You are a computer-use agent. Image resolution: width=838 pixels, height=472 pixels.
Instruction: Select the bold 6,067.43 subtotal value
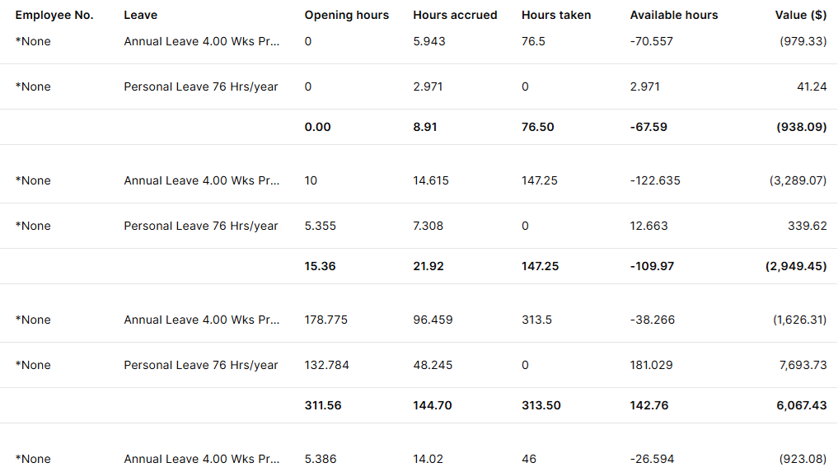click(x=801, y=405)
